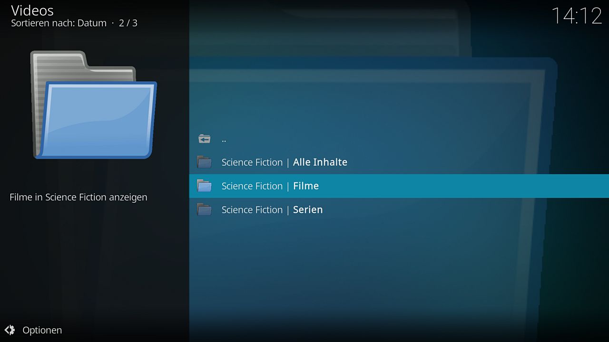Go up via the '..' entry
Viewport: 609px width, 342px height.
[x=399, y=139]
